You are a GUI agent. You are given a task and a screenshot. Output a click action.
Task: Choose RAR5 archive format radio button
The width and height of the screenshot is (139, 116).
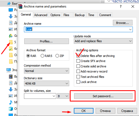(42, 56)
